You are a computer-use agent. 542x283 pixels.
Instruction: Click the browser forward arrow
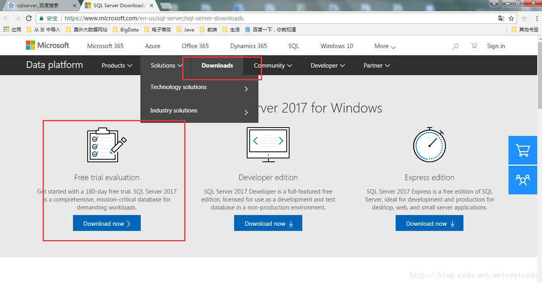click(18, 18)
